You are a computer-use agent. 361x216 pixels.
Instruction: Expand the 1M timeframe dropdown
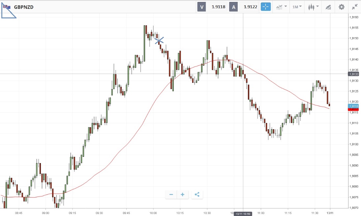pos(297,7)
